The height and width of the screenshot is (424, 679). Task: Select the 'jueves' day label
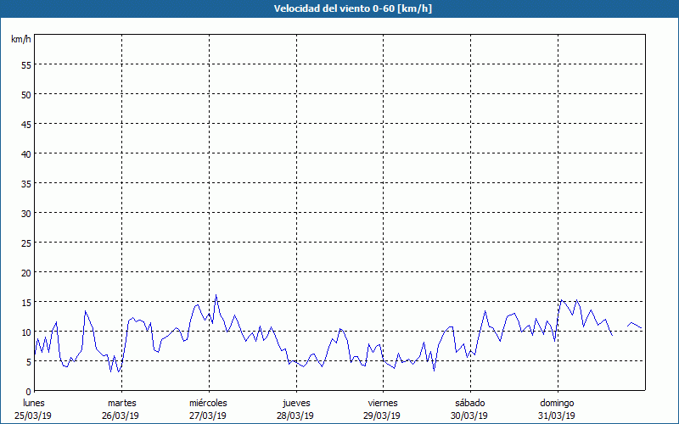point(296,403)
